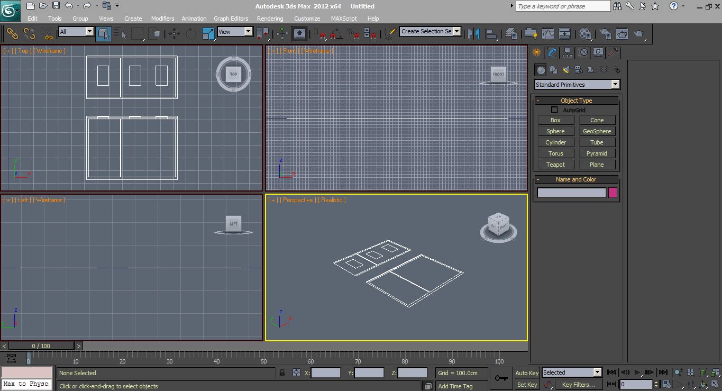Toggle the 3D Snaps magnet icon
722x391 pixels.
[x=320, y=34]
